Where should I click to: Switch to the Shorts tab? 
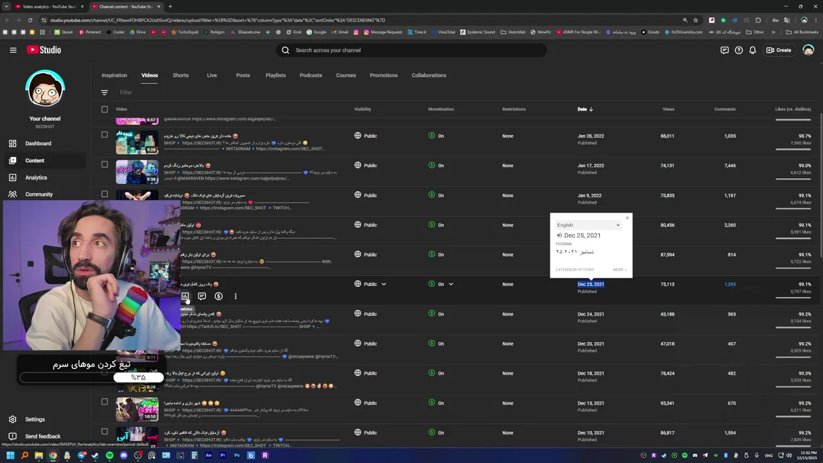[181, 75]
